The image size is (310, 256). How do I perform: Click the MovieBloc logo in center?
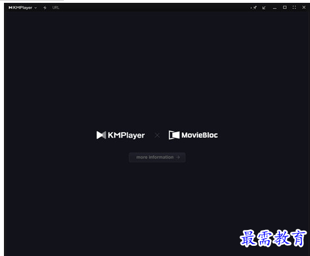pos(193,135)
